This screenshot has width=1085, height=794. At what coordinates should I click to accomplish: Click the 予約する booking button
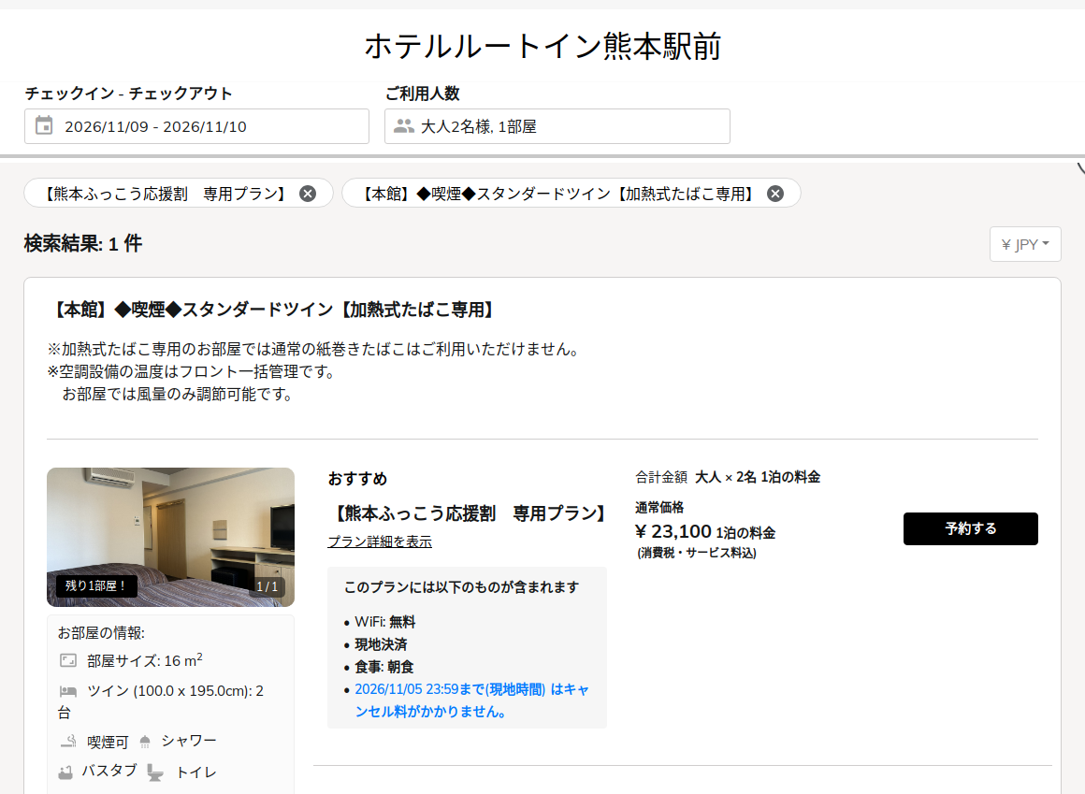coord(970,528)
